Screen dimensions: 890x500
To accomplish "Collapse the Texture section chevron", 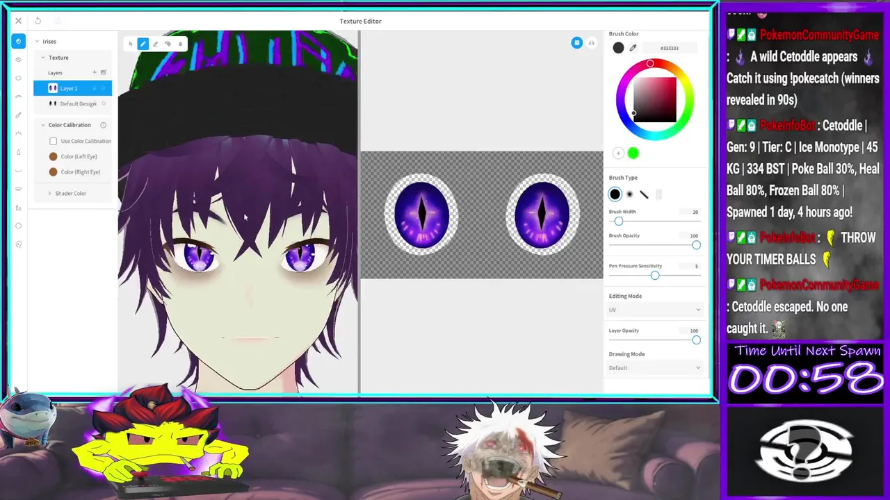I will tap(42, 58).
